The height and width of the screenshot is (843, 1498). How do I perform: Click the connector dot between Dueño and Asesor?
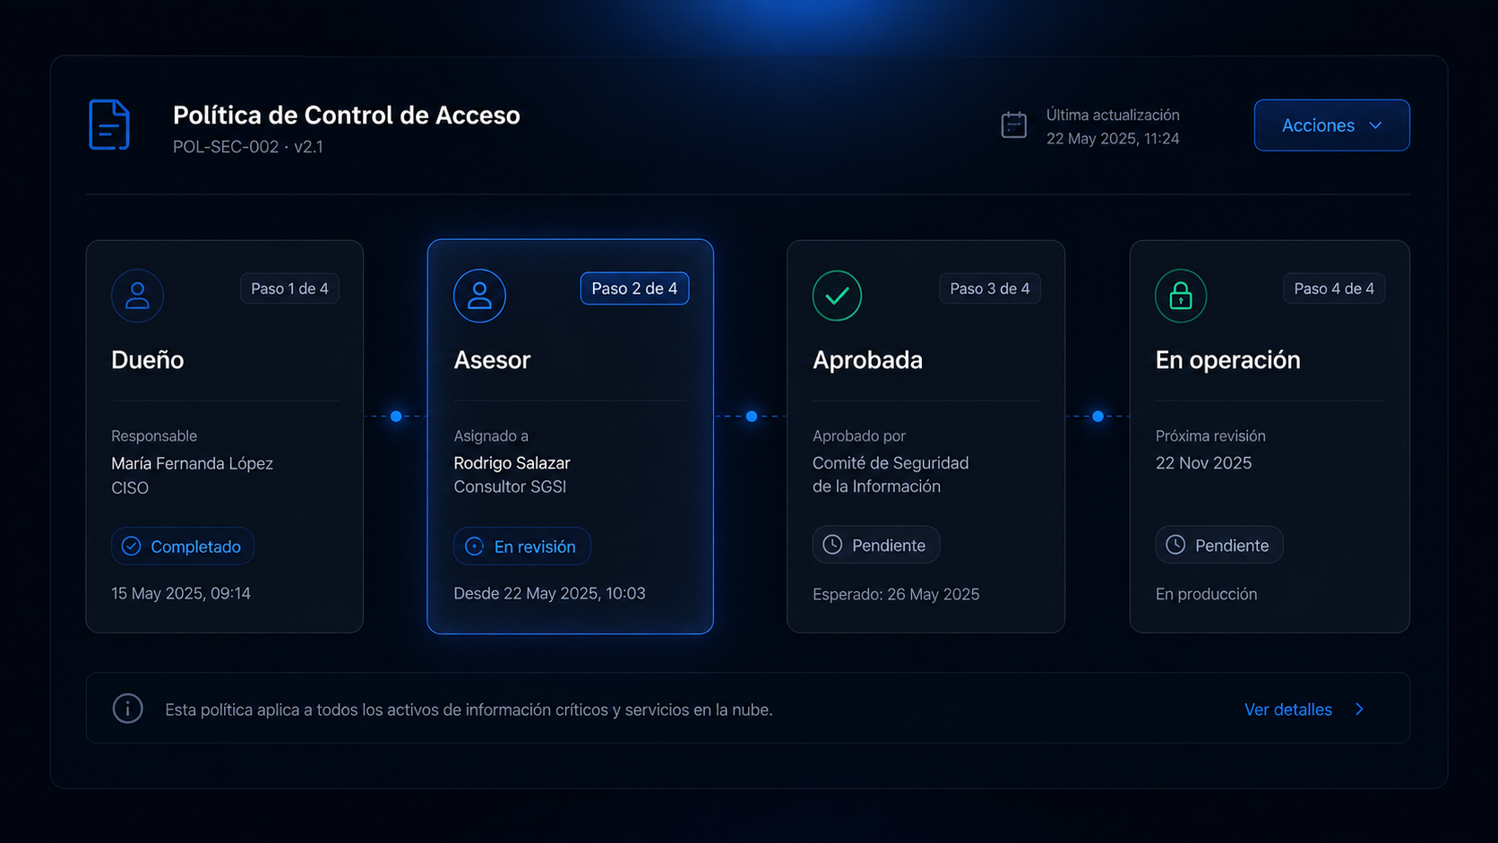[396, 417]
